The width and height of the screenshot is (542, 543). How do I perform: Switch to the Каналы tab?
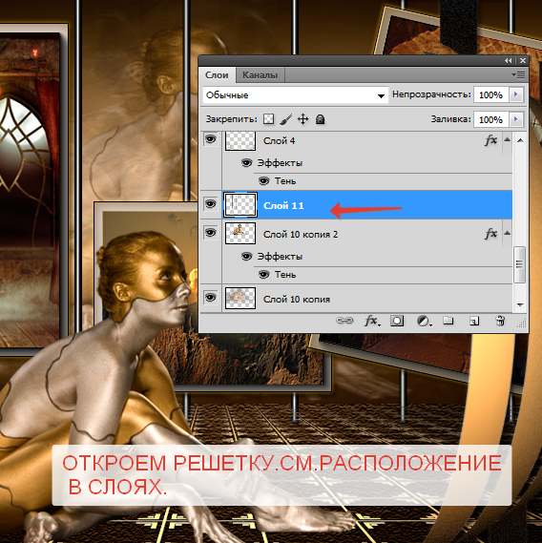coord(261,74)
